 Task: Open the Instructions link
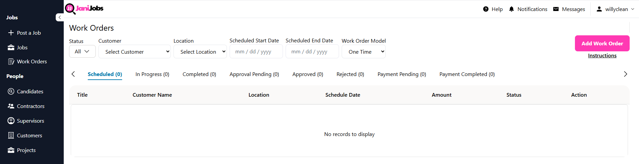[602, 56]
